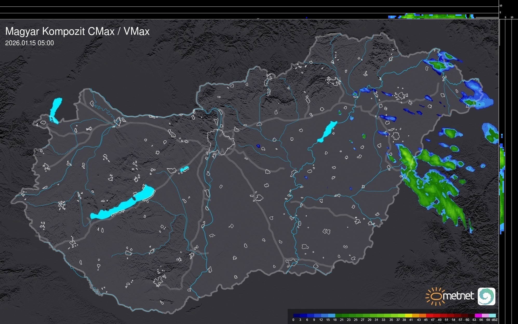Click the red 45 dBZ color swatch
Viewport: 518px width, 324px height.
click(x=429, y=315)
